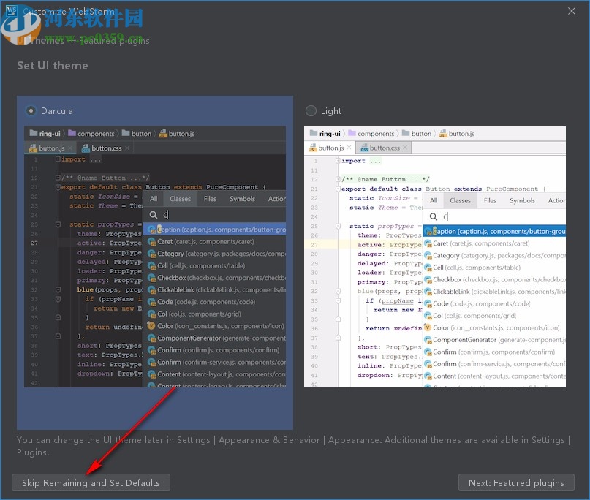The image size is (590, 500).
Task: Click Next: Featured plugins
Action: click(x=516, y=482)
